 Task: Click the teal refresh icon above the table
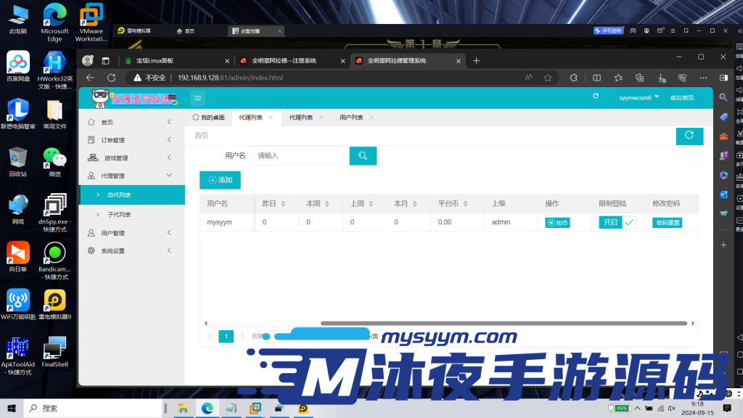pos(689,136)
